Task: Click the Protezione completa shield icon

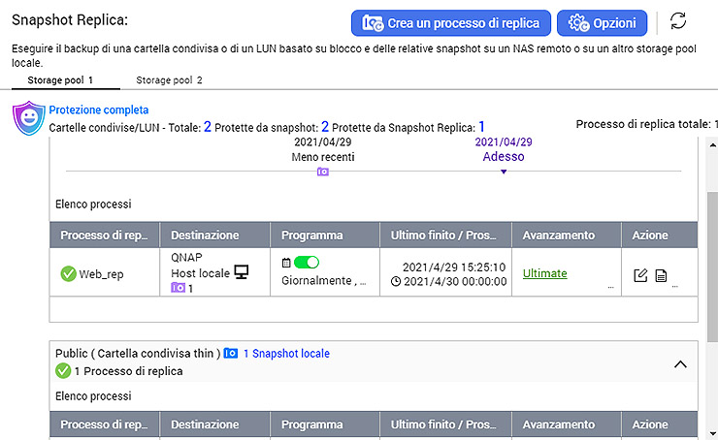Action: (28, 118)
